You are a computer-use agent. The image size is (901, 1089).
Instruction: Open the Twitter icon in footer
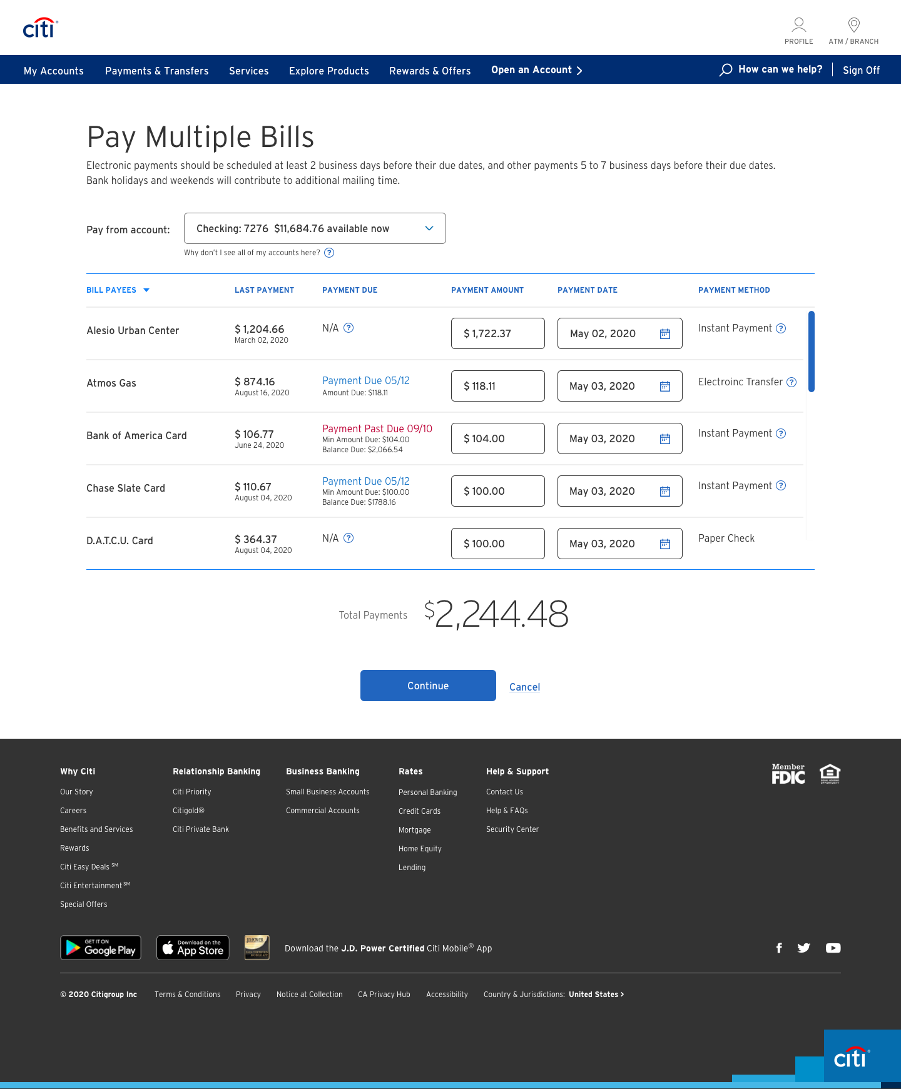point(804,948)
